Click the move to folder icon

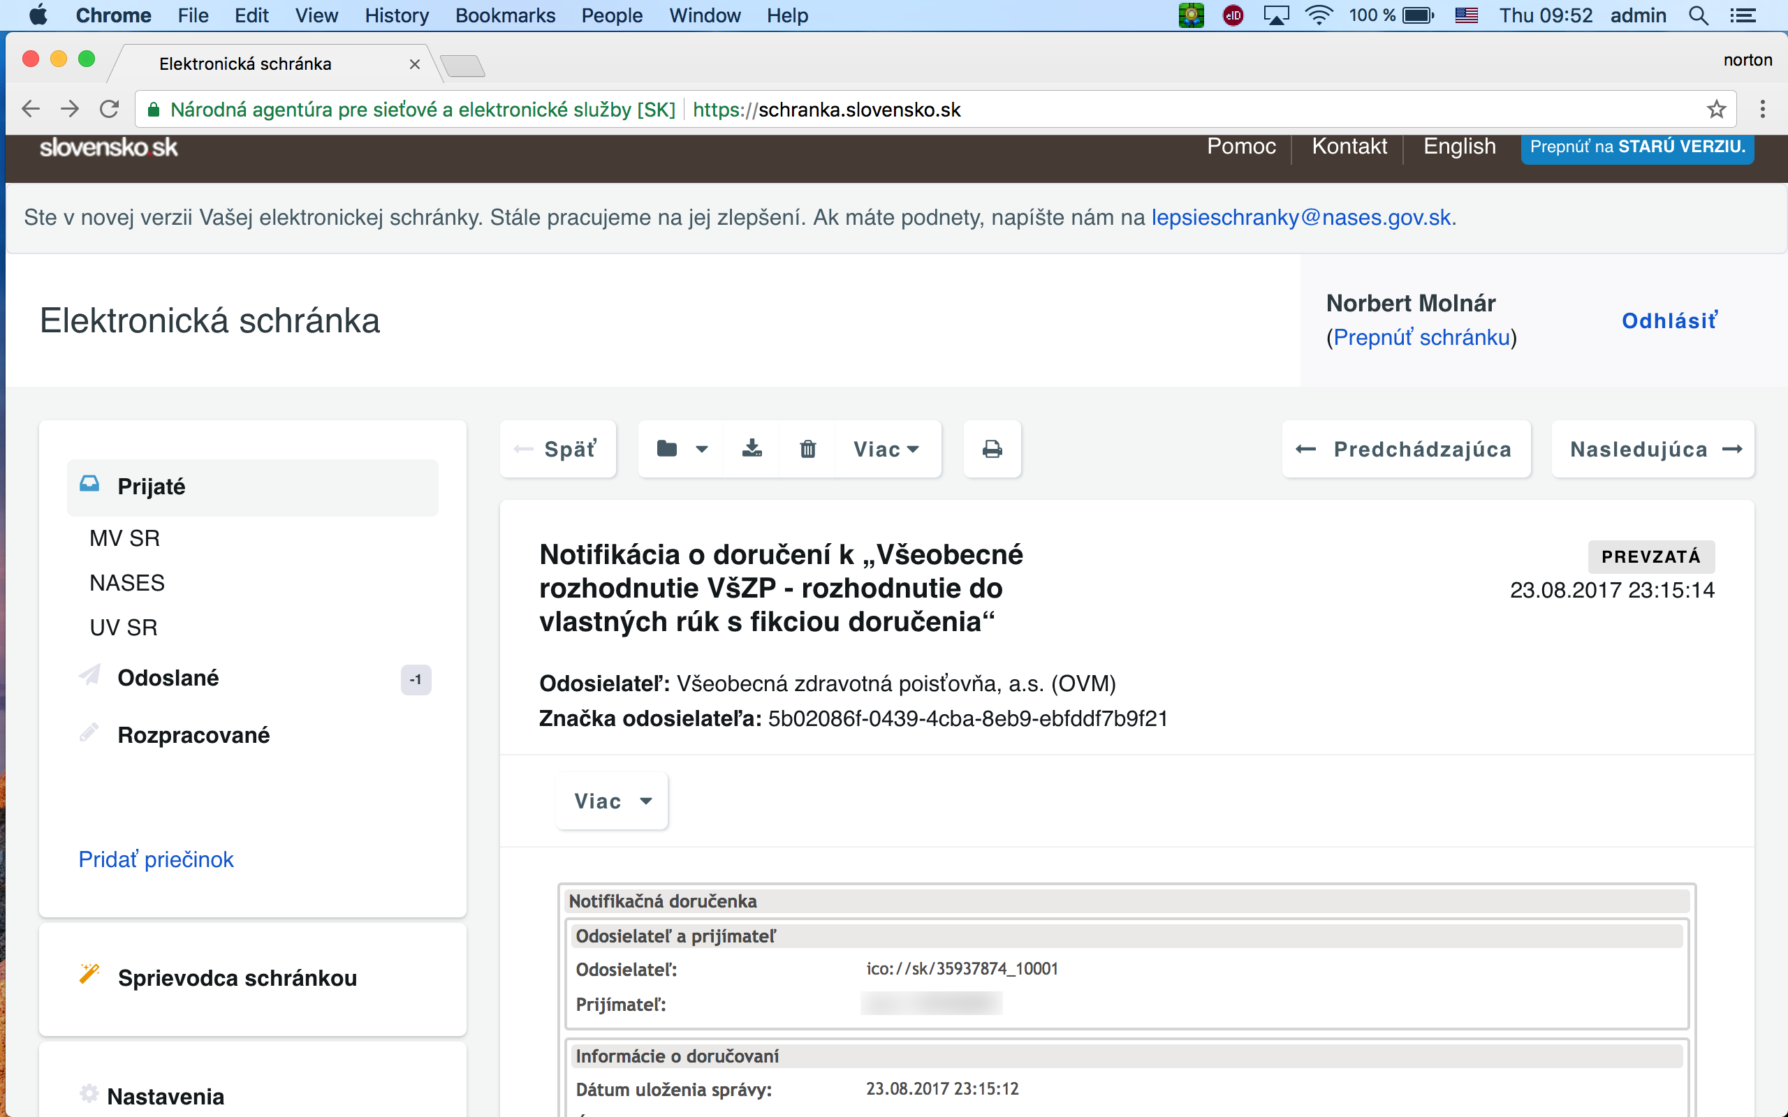tap(667, 448)
